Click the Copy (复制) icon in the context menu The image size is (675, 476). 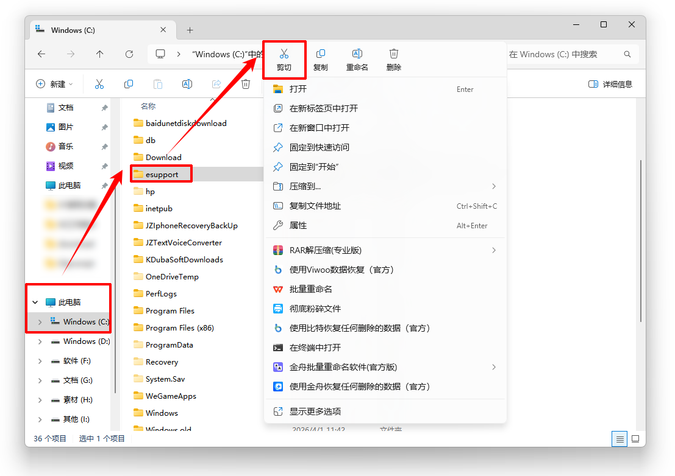click(320, 60)
